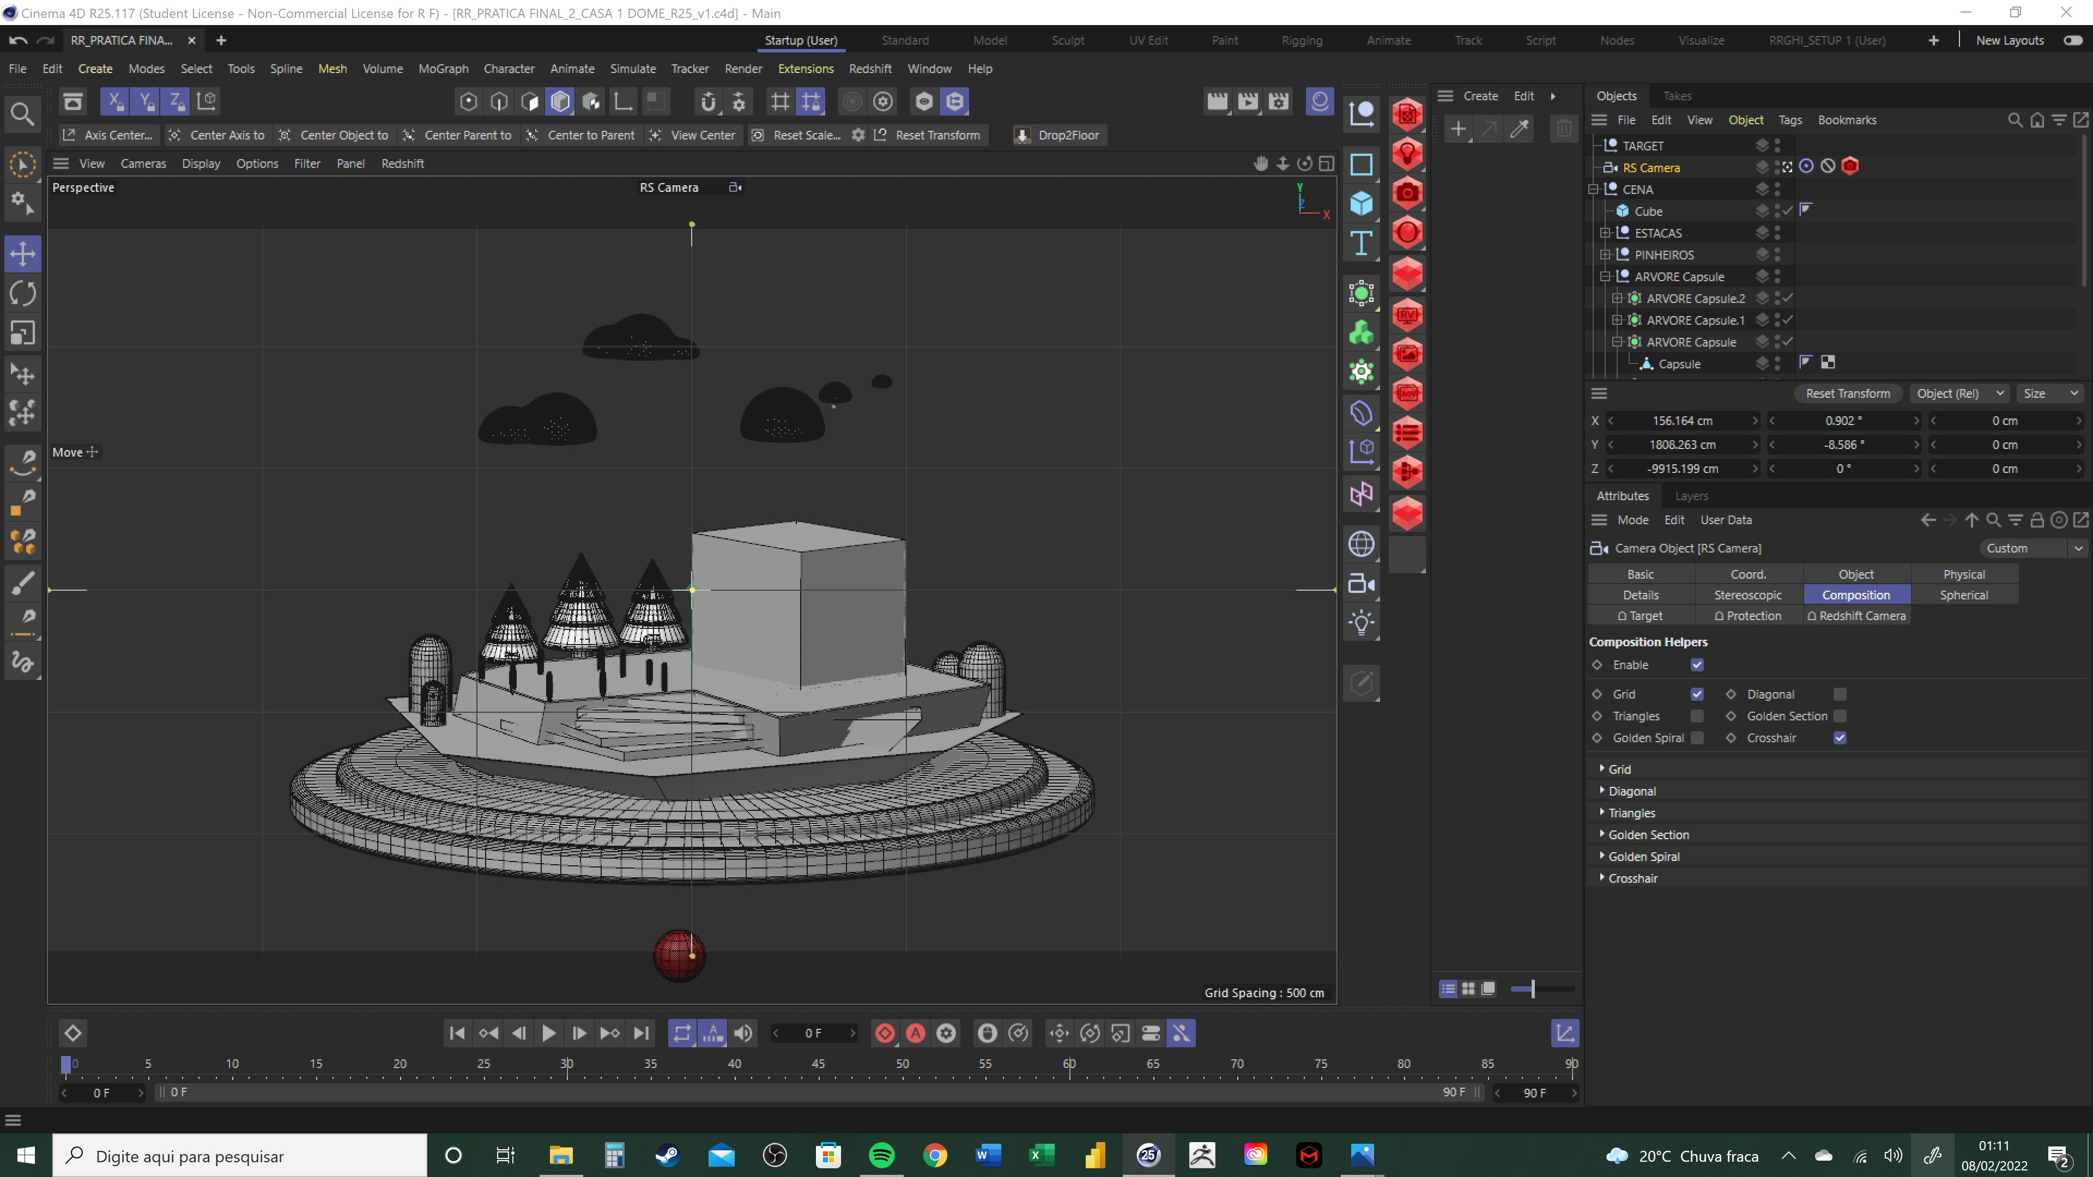Switch to the Physical attributes tab
This screenshot has width=2093, height=1177.
(x=1963, y=574)
